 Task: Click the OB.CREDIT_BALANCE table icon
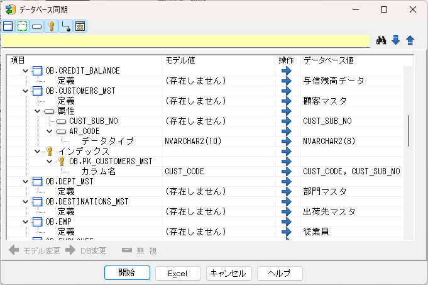tap(38, 70)
